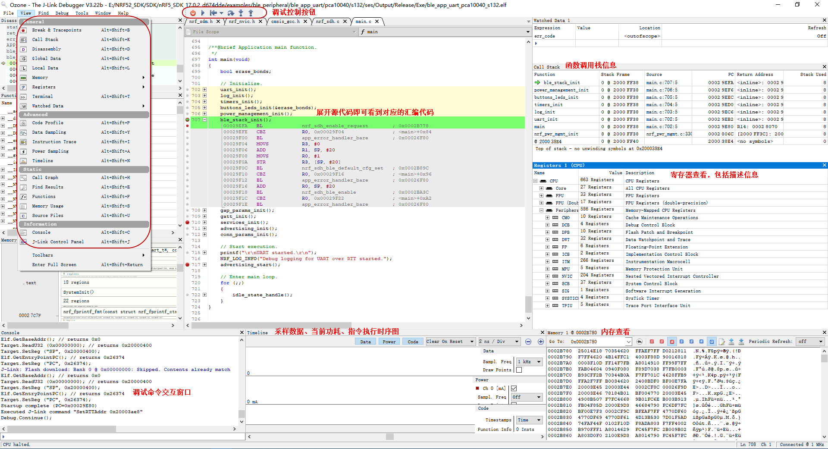This screenshot has height=449, width=828.
Task: Expand the FPU registers tree node
Action: click(x=541, y=196)
